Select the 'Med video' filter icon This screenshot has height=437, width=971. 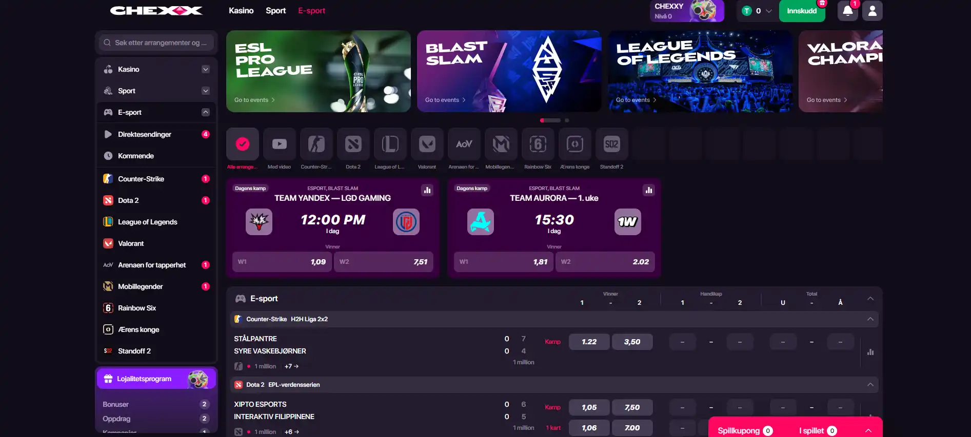point(280,144)
